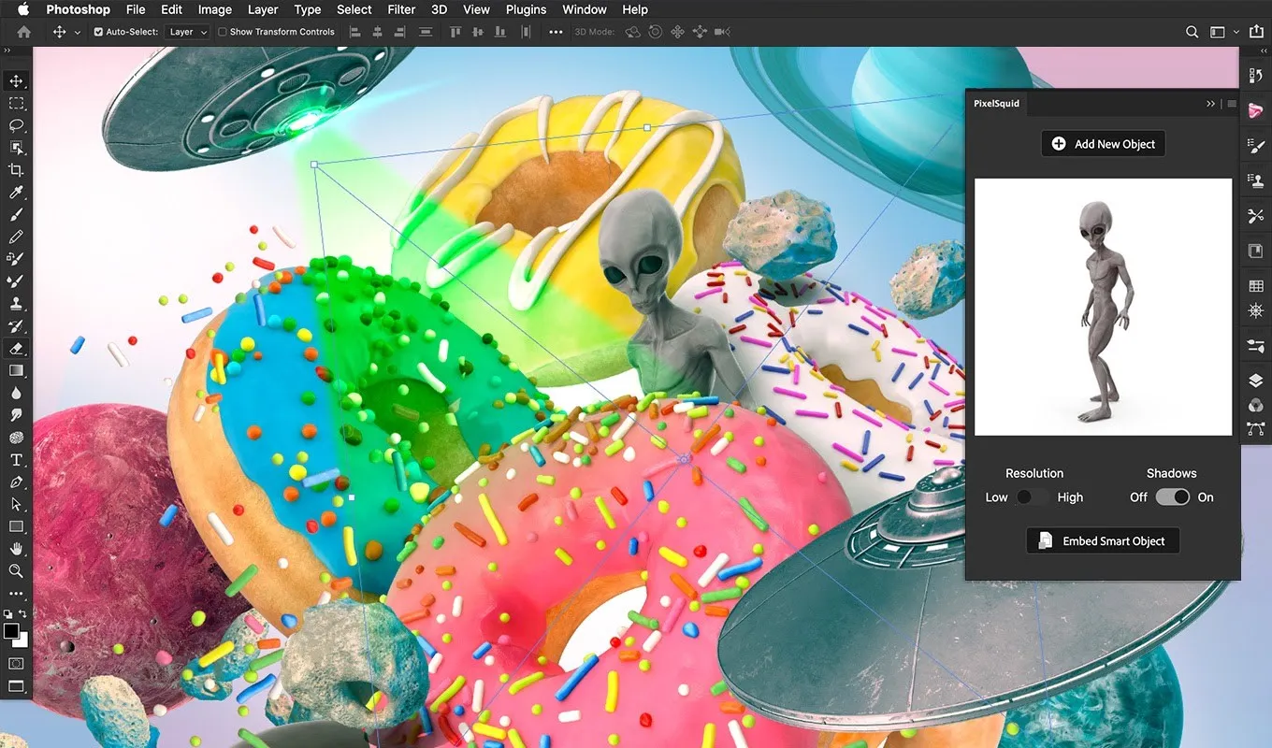
Task: Select the Pen tool
Action: coord(16,482)
